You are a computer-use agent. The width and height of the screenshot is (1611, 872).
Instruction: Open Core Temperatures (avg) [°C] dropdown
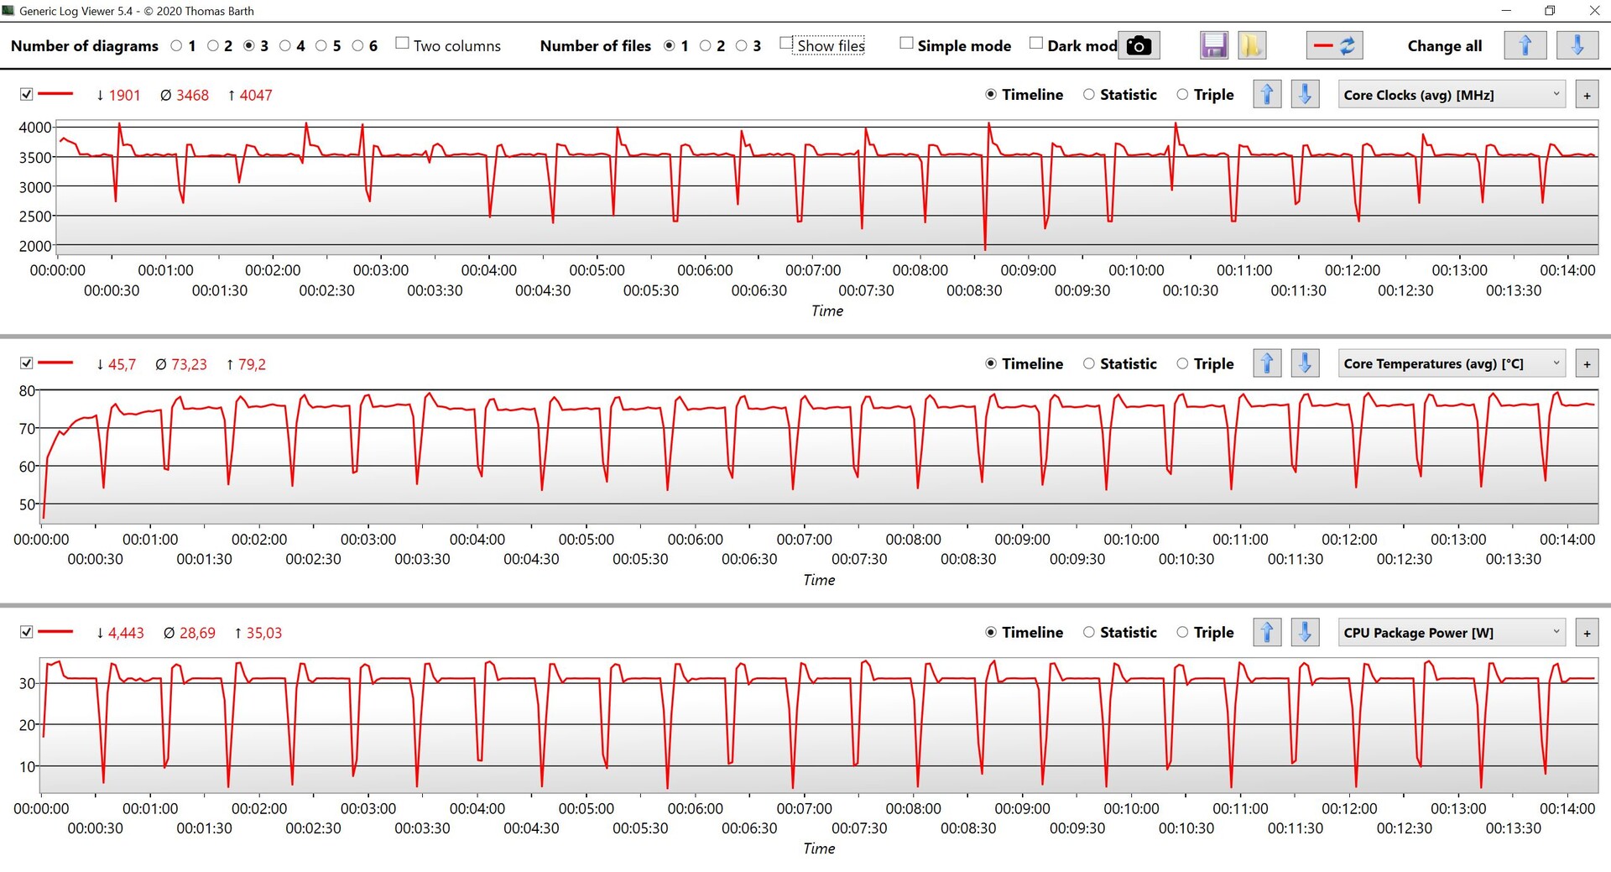(x=1452, y=363)
